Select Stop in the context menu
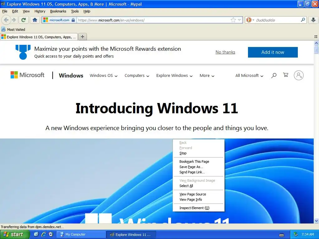This screenshot has width=319, height=239. [198, 153]
